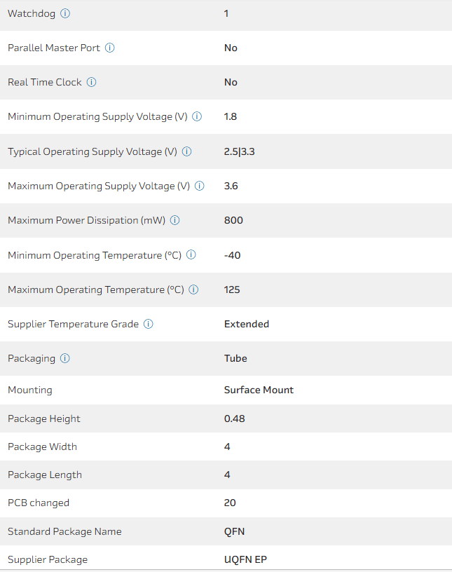The height and width of the screenshot is (572, 452).
Task: Open info tooltip for Parallel Master Port
Action: pyautogui.click(x=110, y=48)
